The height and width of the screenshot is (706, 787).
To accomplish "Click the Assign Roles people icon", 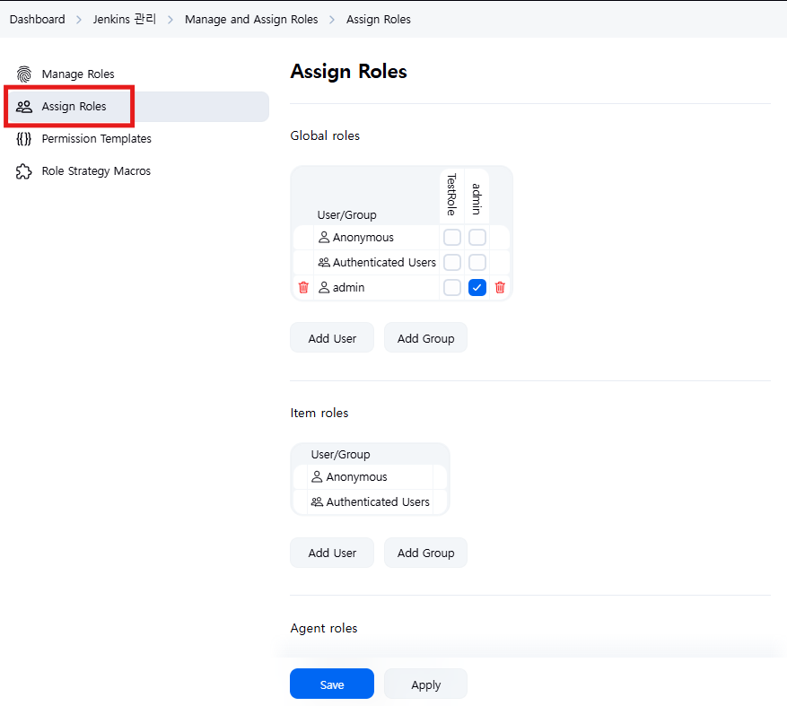I will [x=23, y=107].
